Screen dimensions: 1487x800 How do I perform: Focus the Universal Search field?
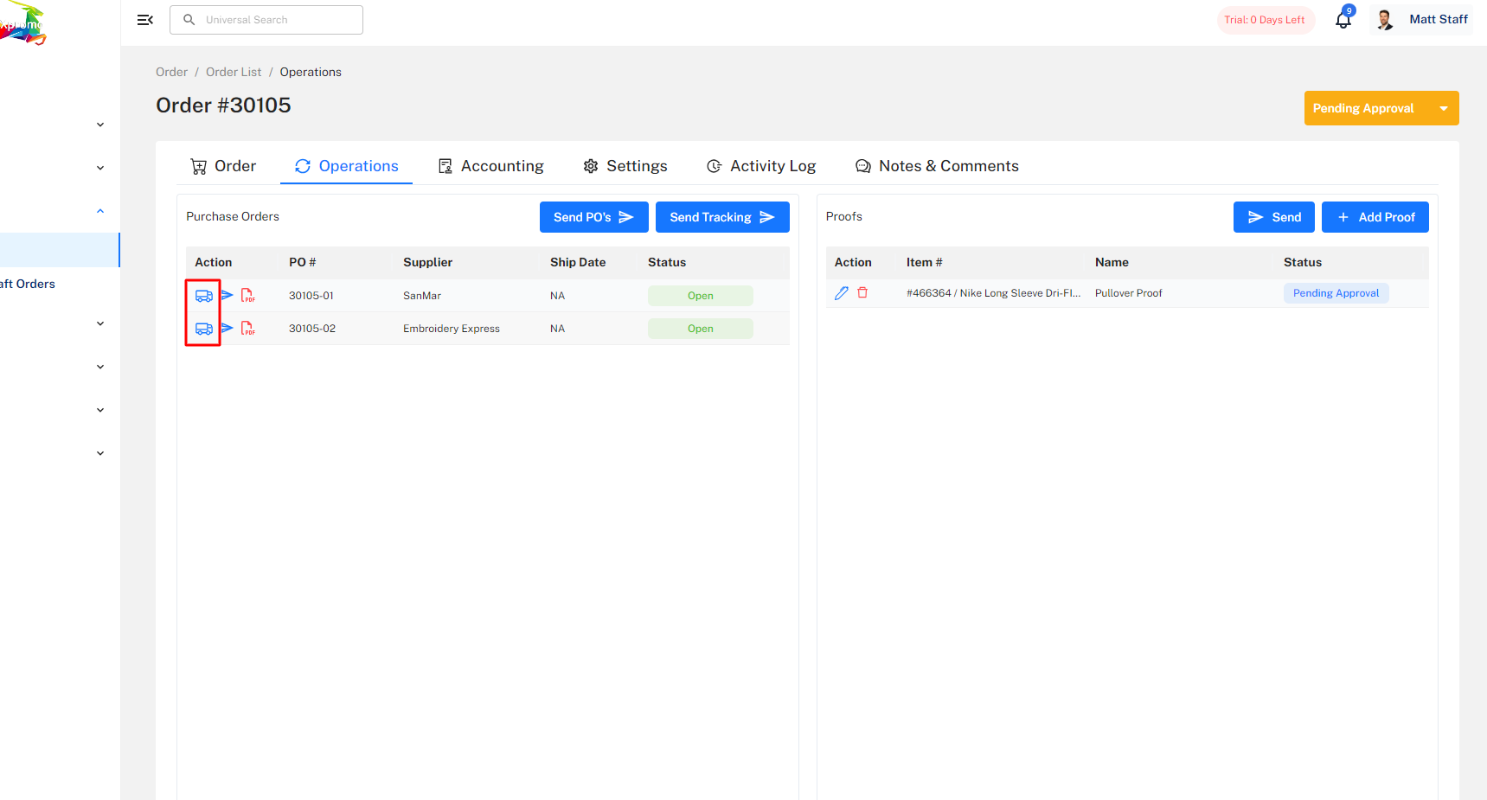click(x=266, y=20)
